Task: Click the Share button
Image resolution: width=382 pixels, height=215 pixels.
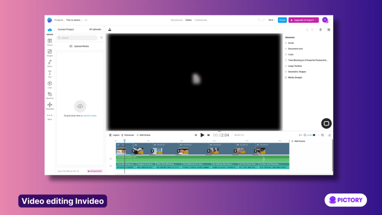Action: coord(282,20)
